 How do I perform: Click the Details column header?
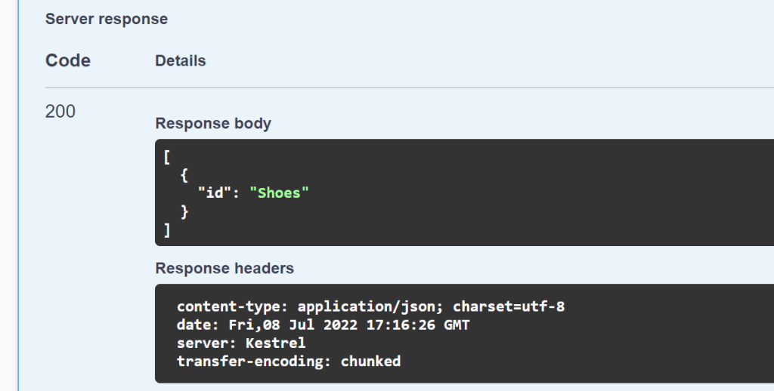(180, 61)
